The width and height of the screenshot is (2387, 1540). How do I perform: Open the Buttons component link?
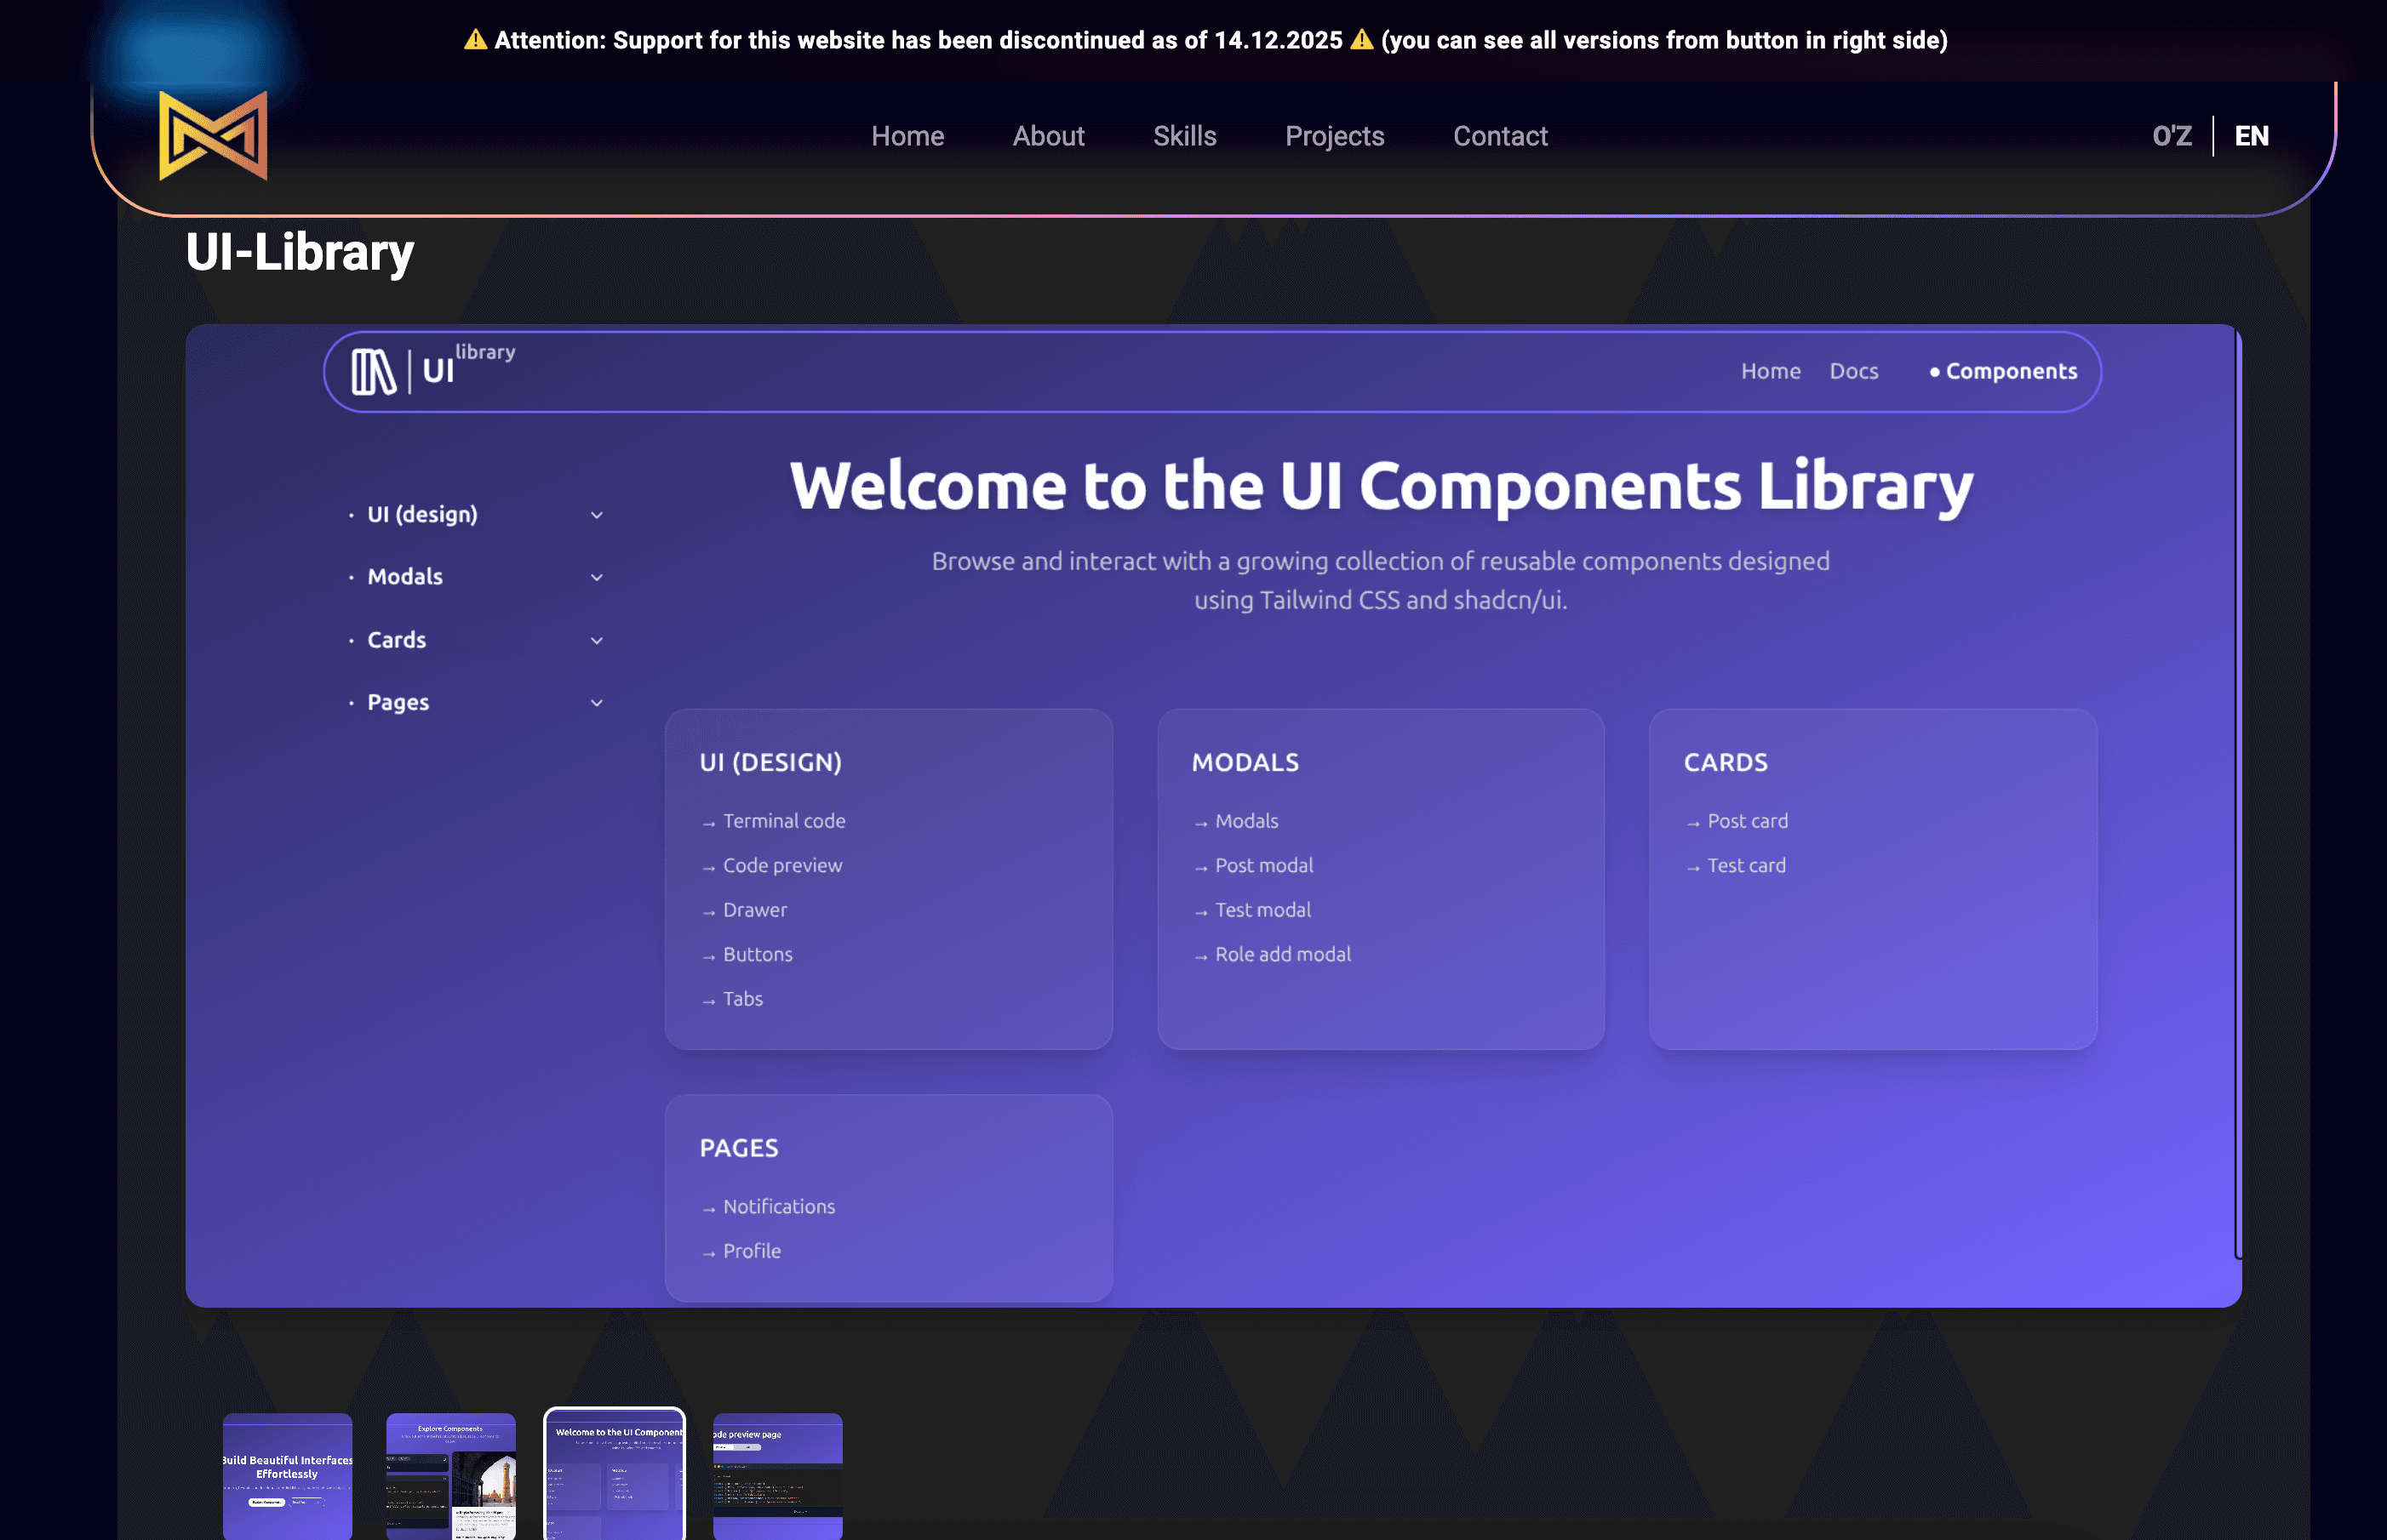pyautogui.click(x=758, y=955)
